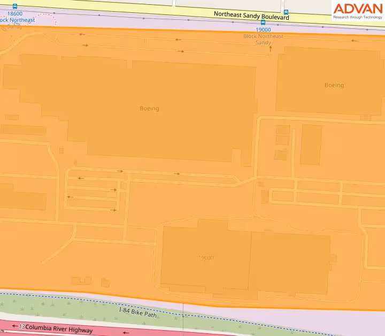Click the Columbia River Highway label
The image size is (385, 336).
point(59,329)
